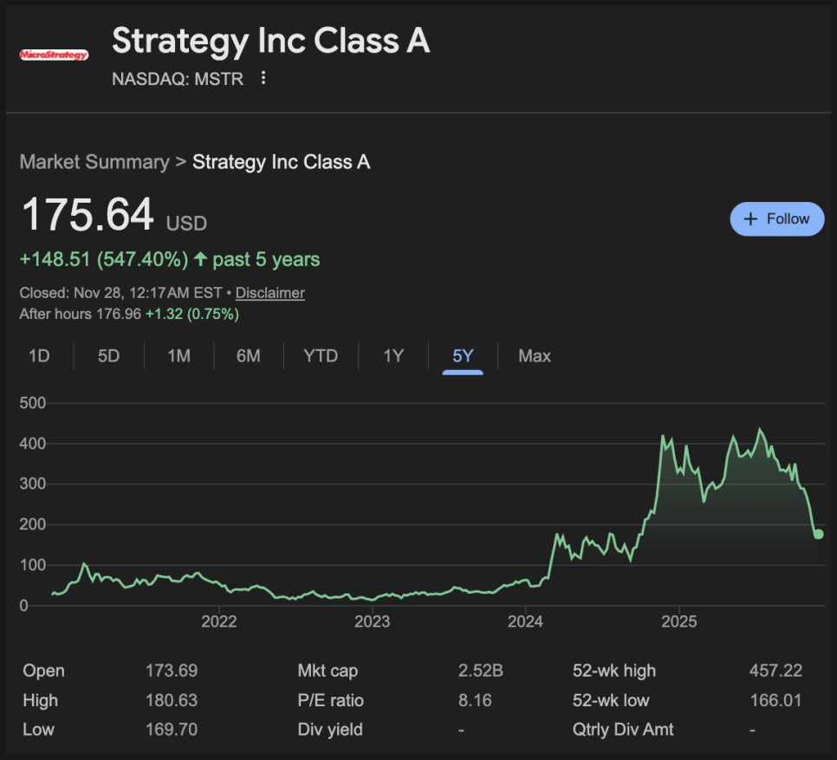Switch chart to 1D range

[39, 356]
